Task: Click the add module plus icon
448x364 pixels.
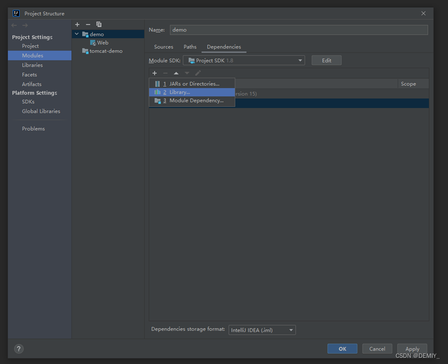Action: 77,24
